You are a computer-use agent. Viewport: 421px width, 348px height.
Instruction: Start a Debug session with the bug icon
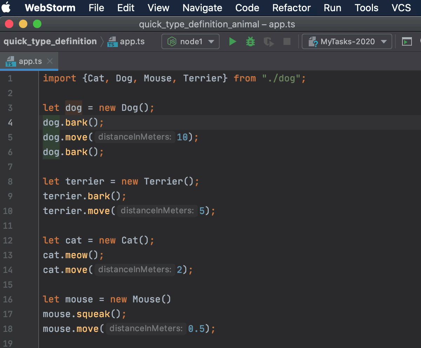pos(250,41)
